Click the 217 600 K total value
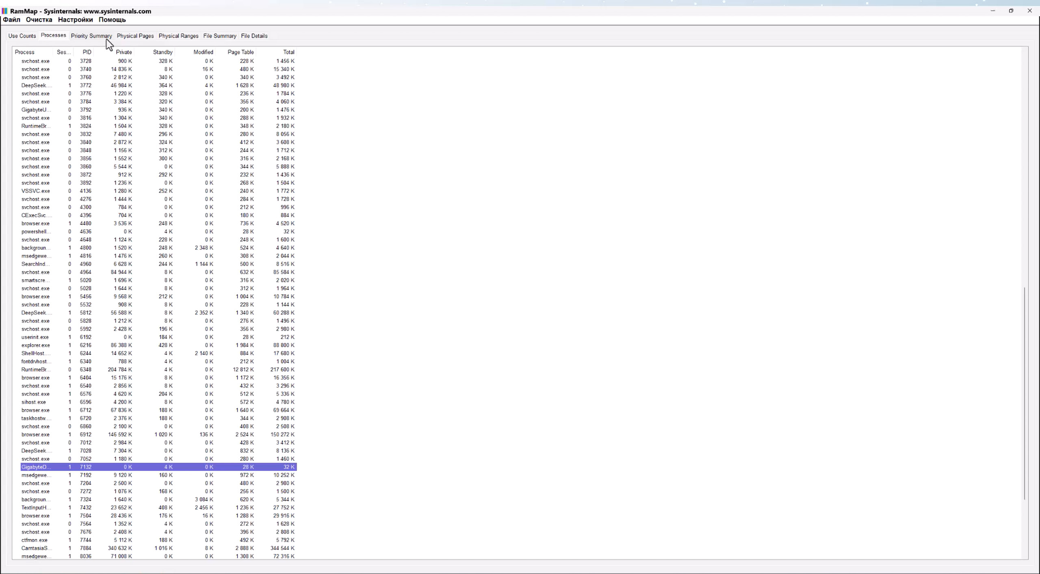Screen dimensions: 1040x574 tap(282, 369)
